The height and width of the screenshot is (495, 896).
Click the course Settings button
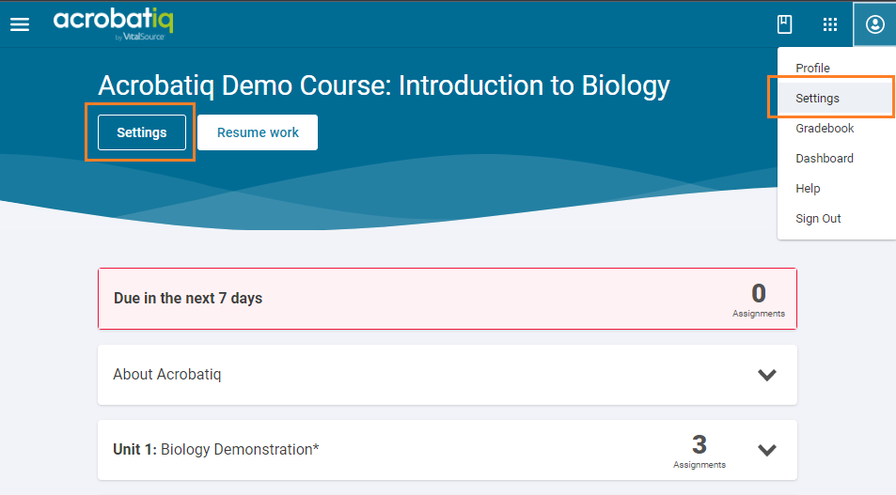[142, 132]
